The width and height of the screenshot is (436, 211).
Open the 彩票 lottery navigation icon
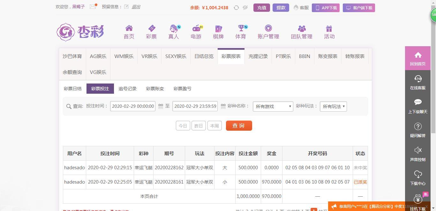pos(151,28)
